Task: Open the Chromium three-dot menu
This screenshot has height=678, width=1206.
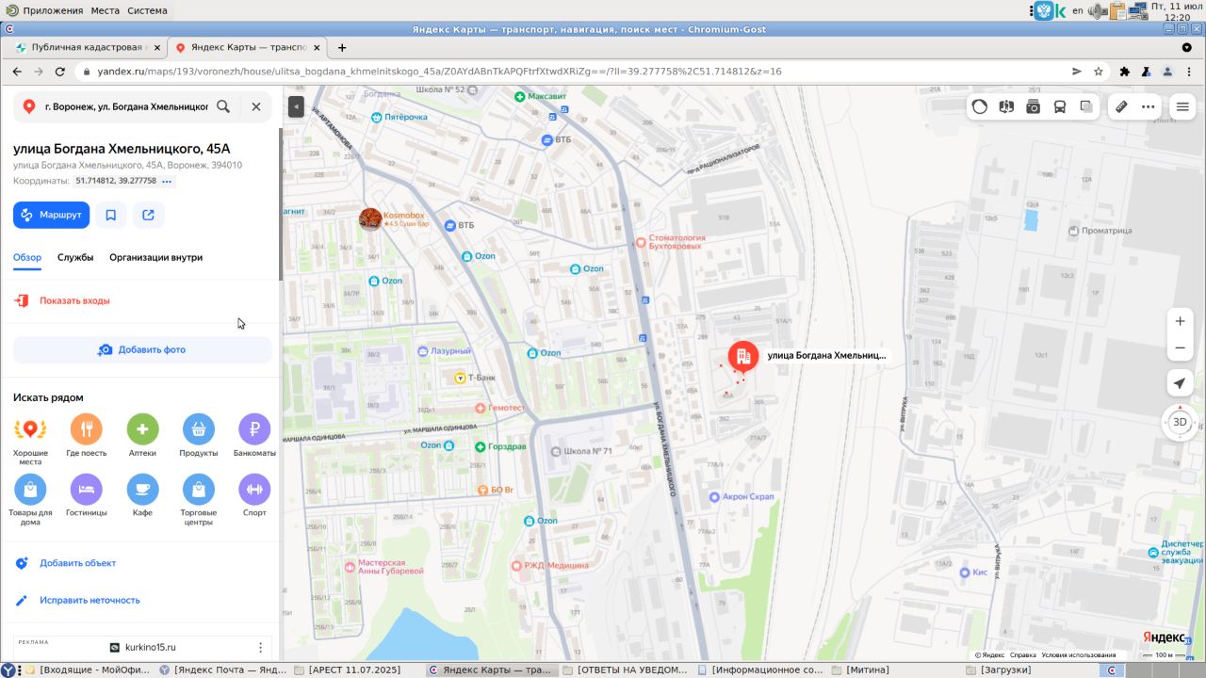Action: [1190, 71]
